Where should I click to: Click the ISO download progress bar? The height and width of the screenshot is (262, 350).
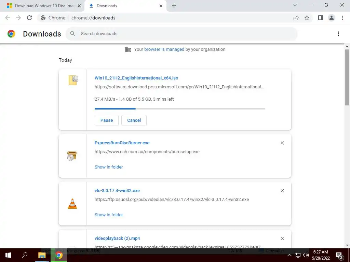(x=180, y=109)
